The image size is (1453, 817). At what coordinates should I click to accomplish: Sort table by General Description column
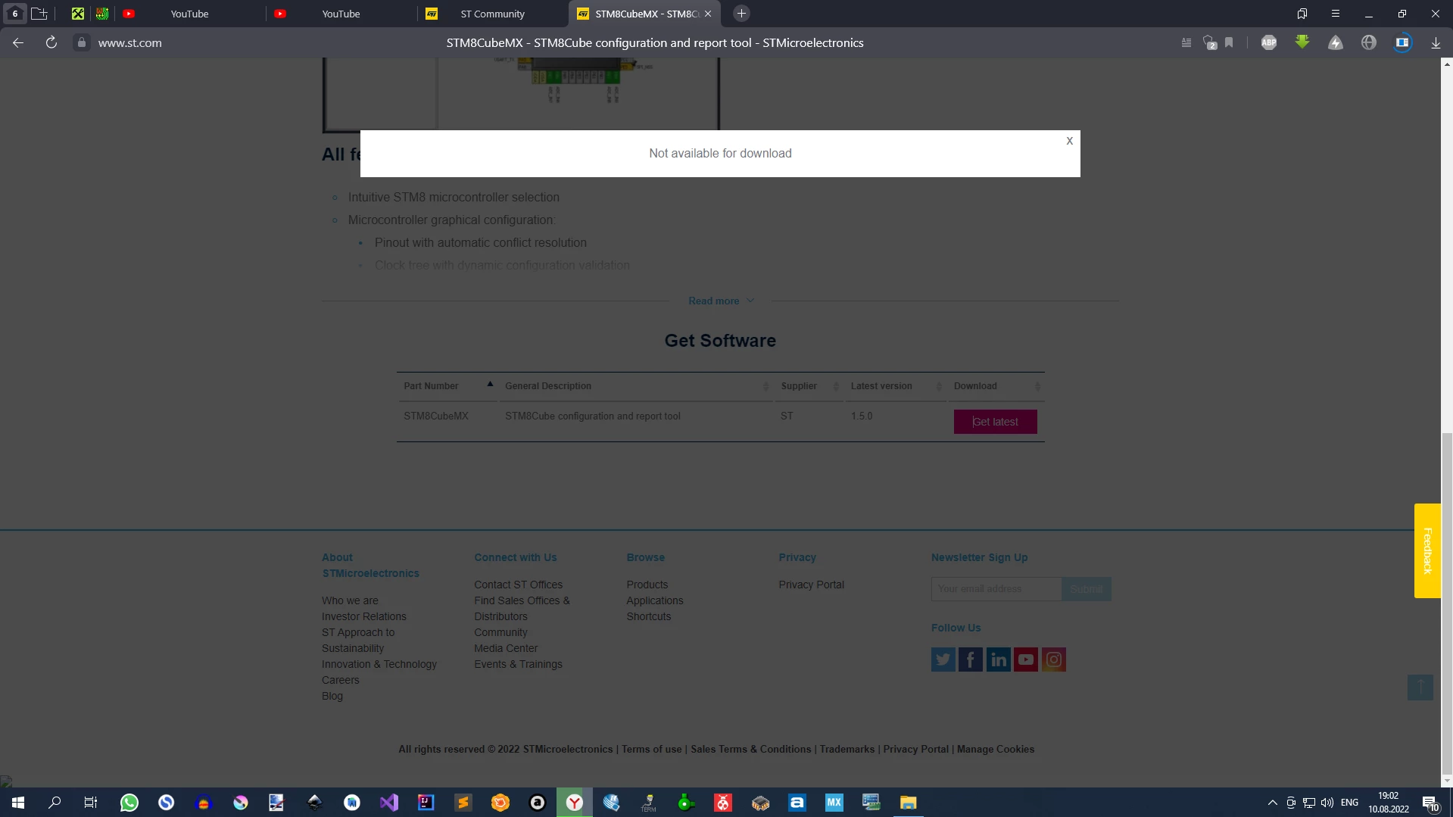(636, 386)
